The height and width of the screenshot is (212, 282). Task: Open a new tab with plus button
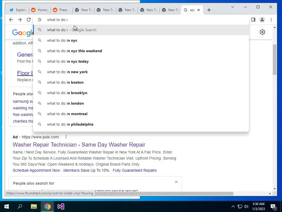tap(209, 10)
